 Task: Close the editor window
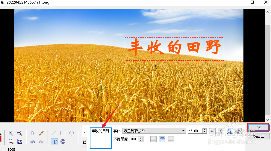[266, 2]
